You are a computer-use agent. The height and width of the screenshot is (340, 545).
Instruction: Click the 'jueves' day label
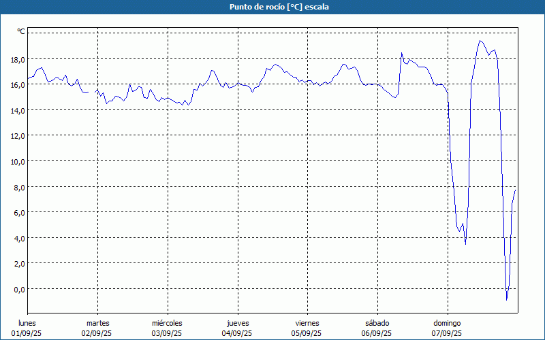pos(237,323)
